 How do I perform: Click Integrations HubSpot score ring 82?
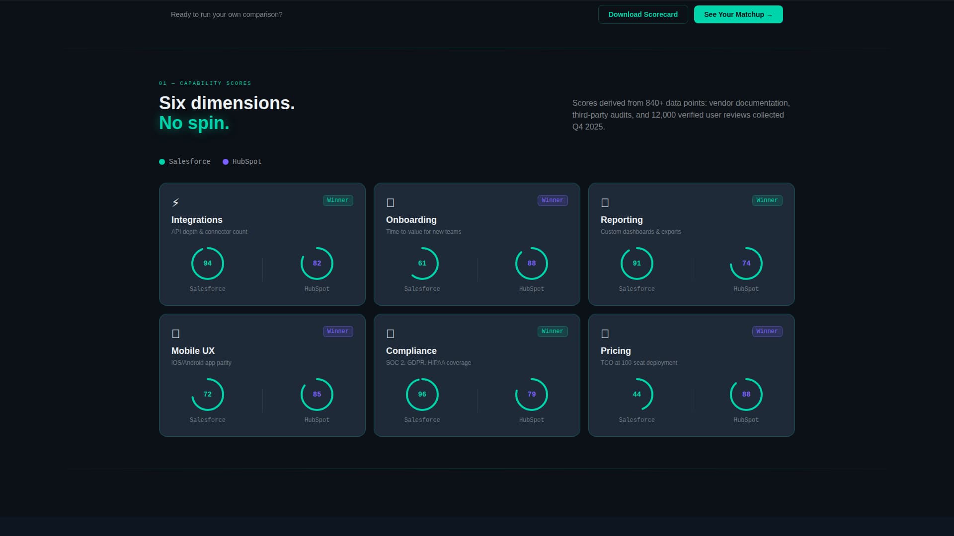click(x=317, y=264)
